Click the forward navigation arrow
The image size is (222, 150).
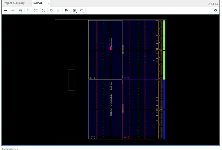click(x=13, y=10)
